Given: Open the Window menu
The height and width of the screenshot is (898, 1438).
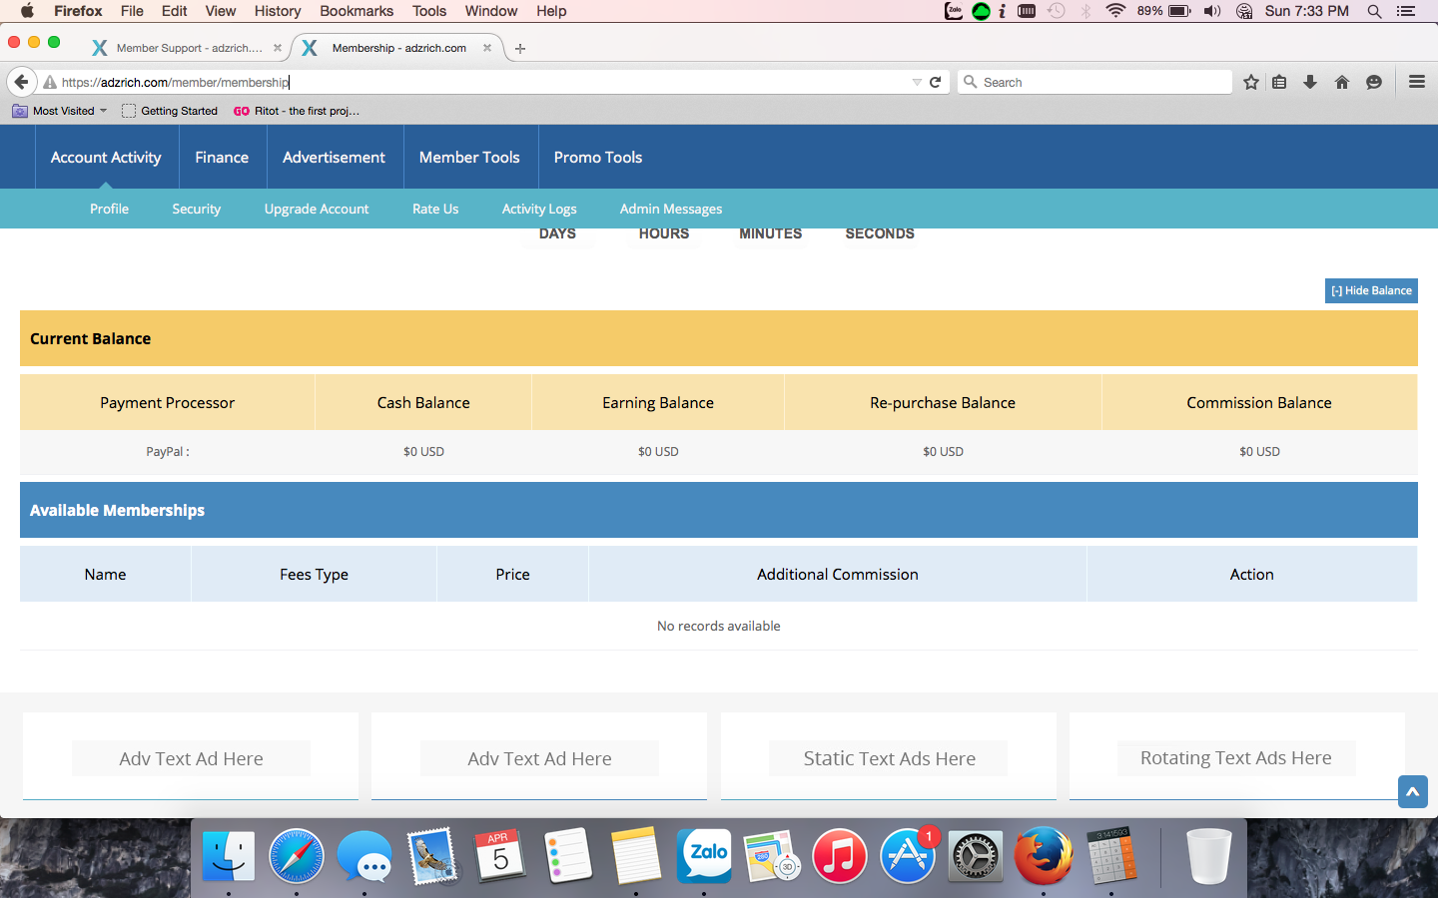Looking at the screenshot, I should point(491,11).
